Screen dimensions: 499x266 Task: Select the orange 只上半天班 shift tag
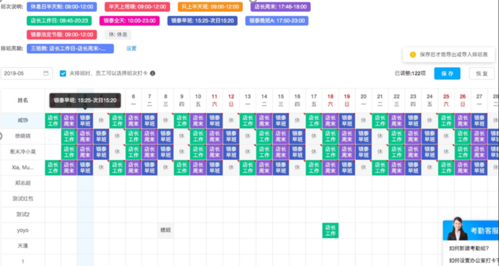tap(210, 7)
